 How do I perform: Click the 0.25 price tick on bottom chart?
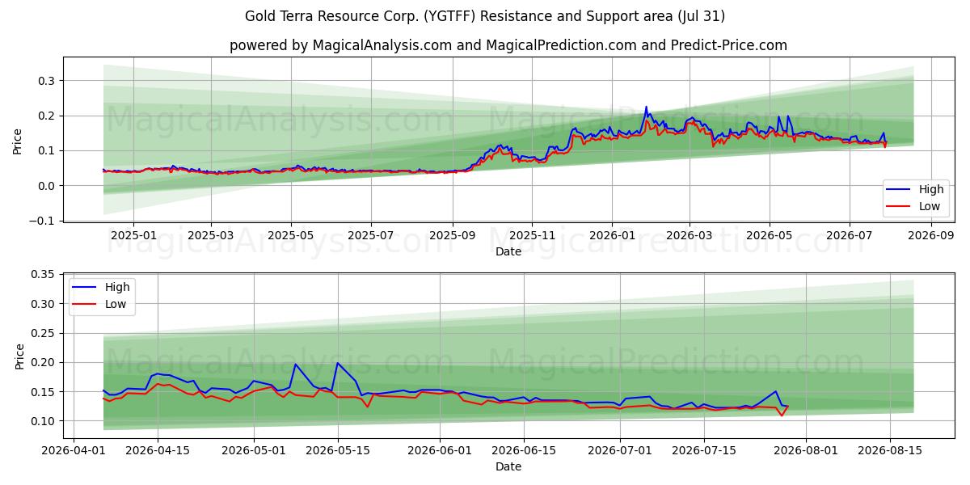coord(41,333)
